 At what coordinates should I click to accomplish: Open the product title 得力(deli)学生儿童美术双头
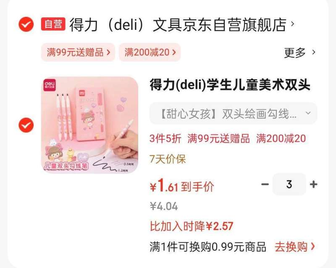pos(230,85)
